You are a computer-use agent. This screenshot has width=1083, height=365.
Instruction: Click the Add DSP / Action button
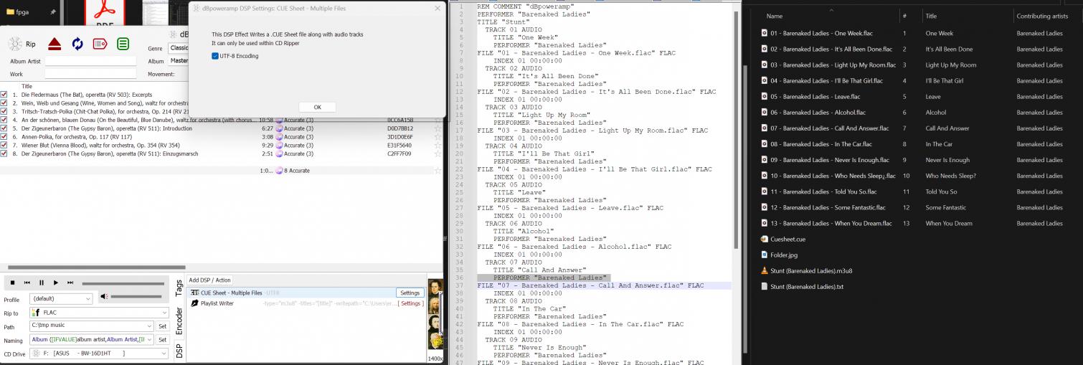[209, 280]
